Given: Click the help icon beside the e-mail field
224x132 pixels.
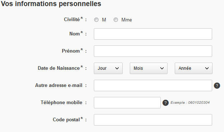Looking at the screenshot, I should pyautogui.click(x=217, y=86).
